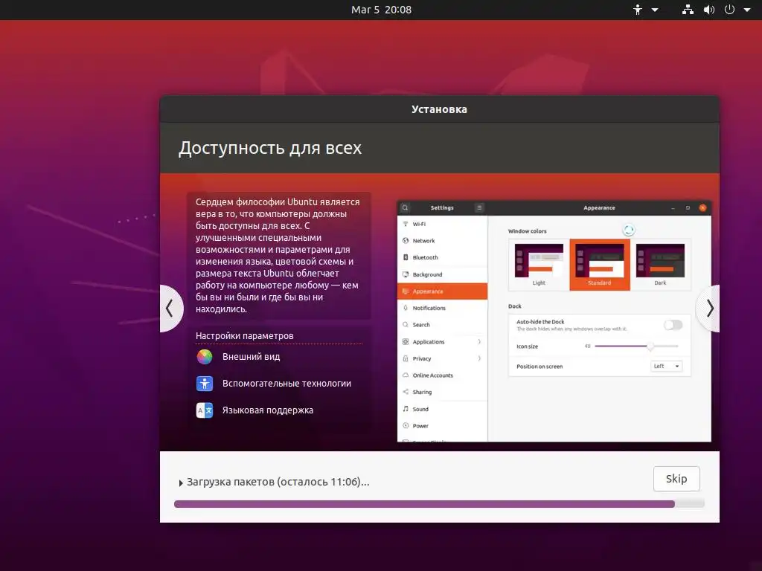
Task: Open the system menu dropdown arrow
Action: point(747,10)
